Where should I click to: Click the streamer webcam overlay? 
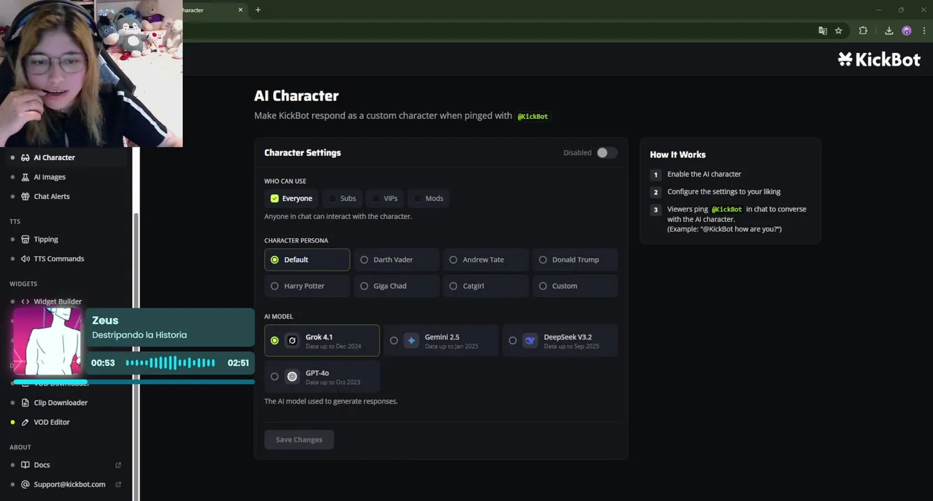click(x=91, y=73)
